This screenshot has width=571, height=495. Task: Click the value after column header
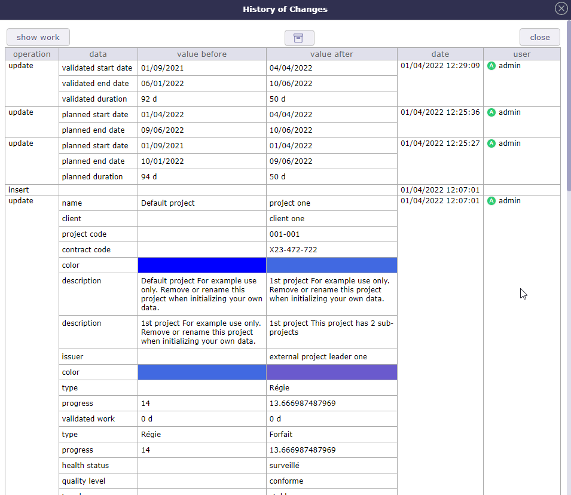click(331, 54)
